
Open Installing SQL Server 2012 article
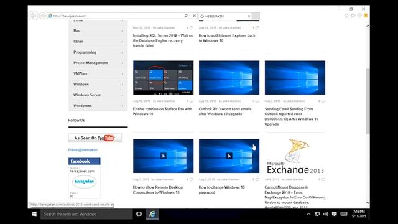[163, 40]
